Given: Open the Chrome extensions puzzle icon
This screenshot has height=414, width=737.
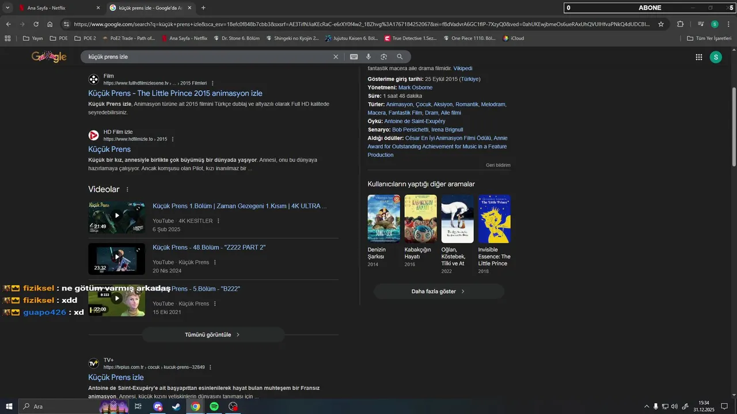Looking at the screenshot, I should pos(681,24).
